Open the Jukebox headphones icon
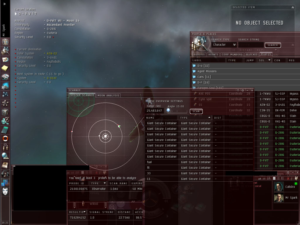The height and width of the screenshot is (225, 300). [5, 174]
